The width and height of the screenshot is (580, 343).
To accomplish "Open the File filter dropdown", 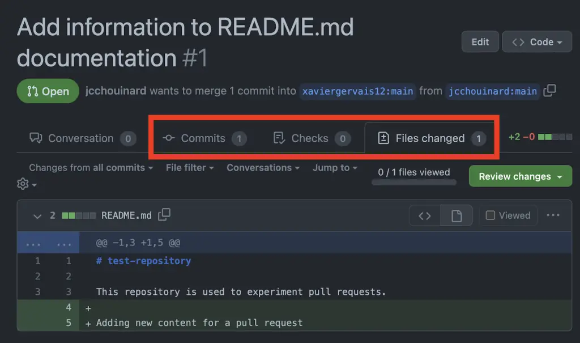I will click(x=190, y=167).
